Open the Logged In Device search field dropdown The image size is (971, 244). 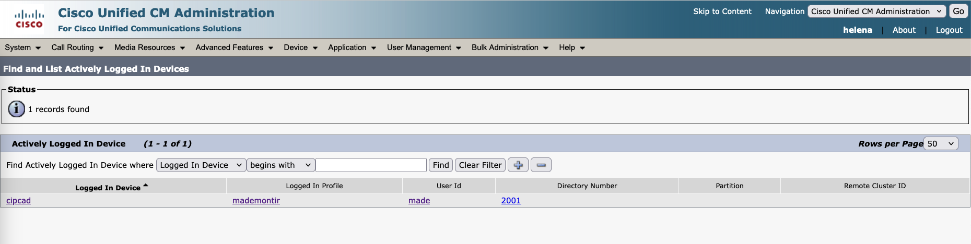(x=201, y=165)
